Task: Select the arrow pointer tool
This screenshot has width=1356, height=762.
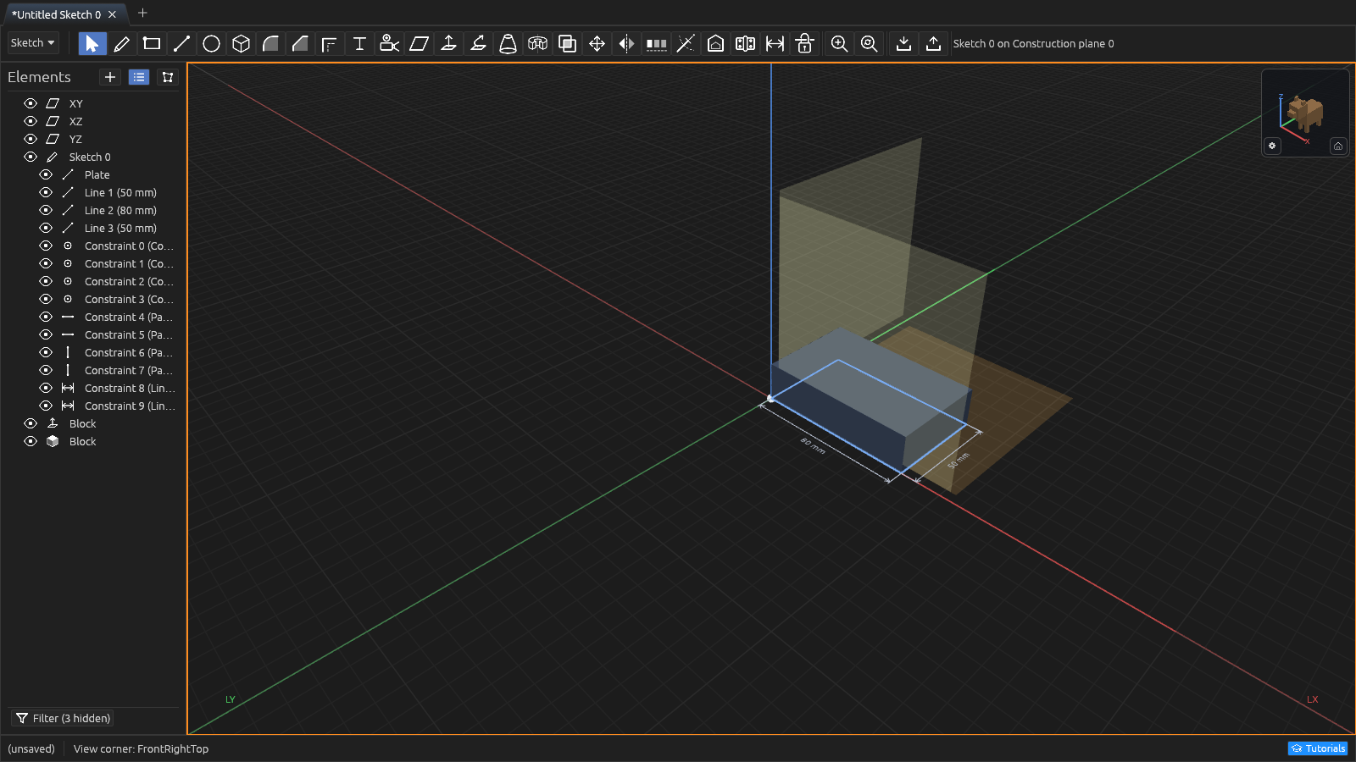Action: (x=92, y=43)
